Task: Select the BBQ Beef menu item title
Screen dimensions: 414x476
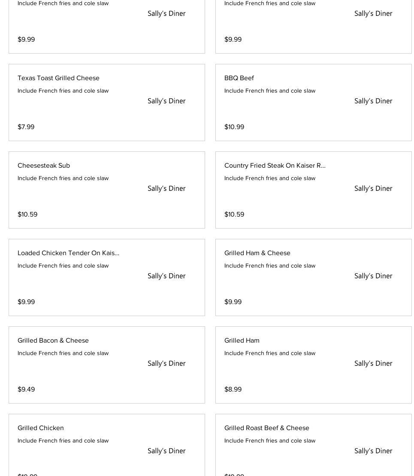Action: pyautogui.click(x=239, y=78)
